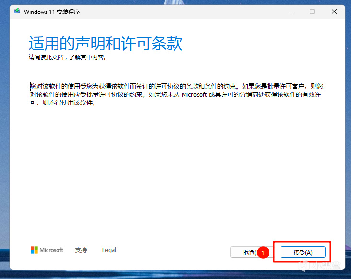Click the text 请阅读此文档，了解其中内容。
Screen dimensions: 351x279
[x=68, y=58]
